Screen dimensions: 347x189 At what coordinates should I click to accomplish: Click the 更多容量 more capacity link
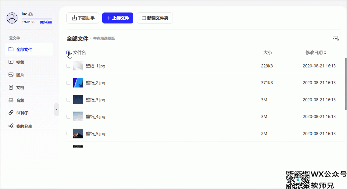(x=46, y=22)
